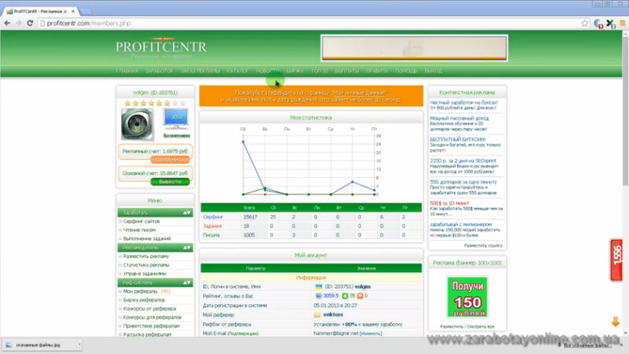
Task: Click the green plus reviews icon
Action: (x=345, y=296)
